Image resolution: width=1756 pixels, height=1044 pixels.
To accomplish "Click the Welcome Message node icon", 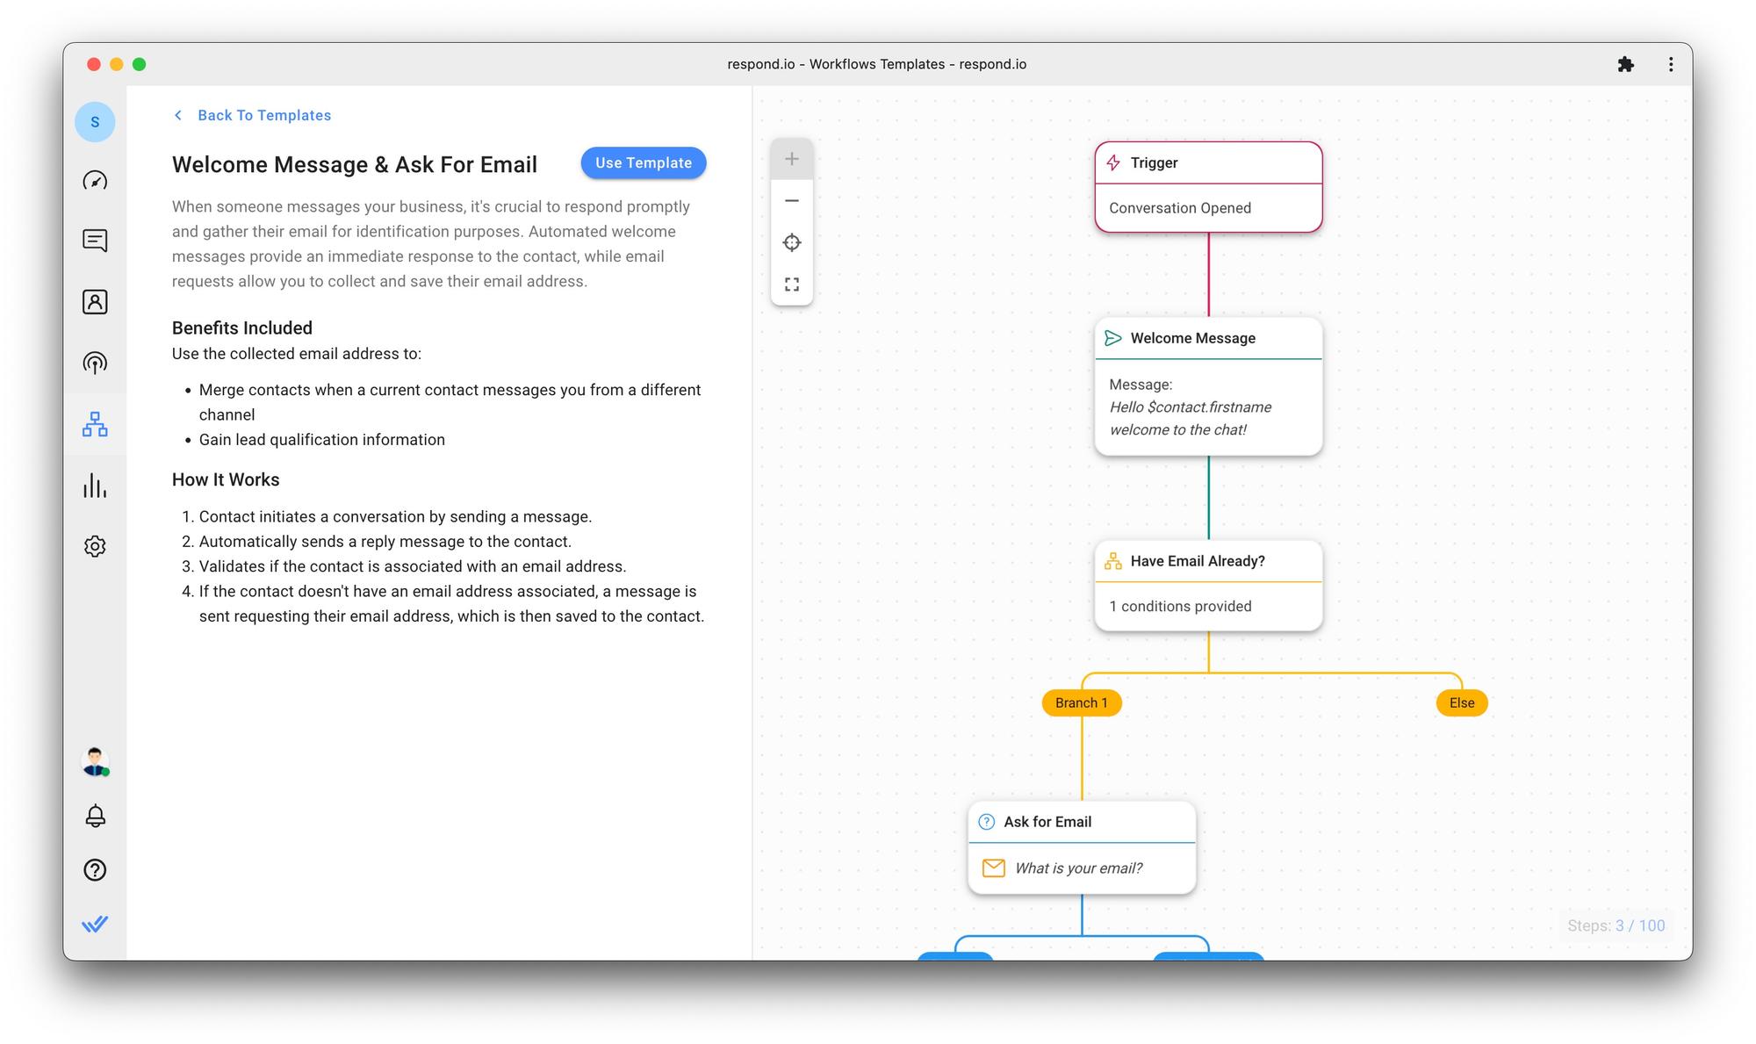I will click(1113, 337).
